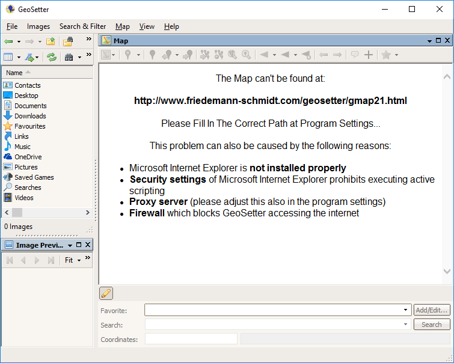The height and width of the screenshot is (363, 454).
Task: Open the Images menu
Action: [38, 26]
